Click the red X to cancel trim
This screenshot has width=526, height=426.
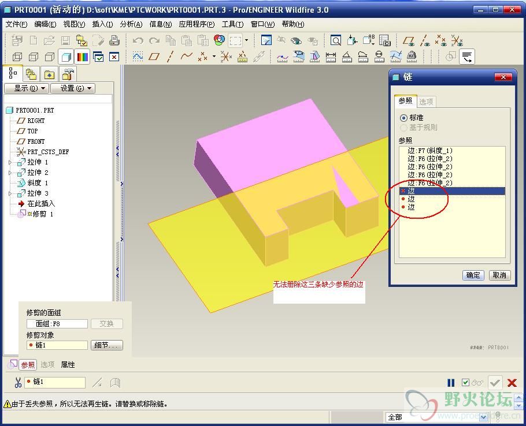pos(512,383)
